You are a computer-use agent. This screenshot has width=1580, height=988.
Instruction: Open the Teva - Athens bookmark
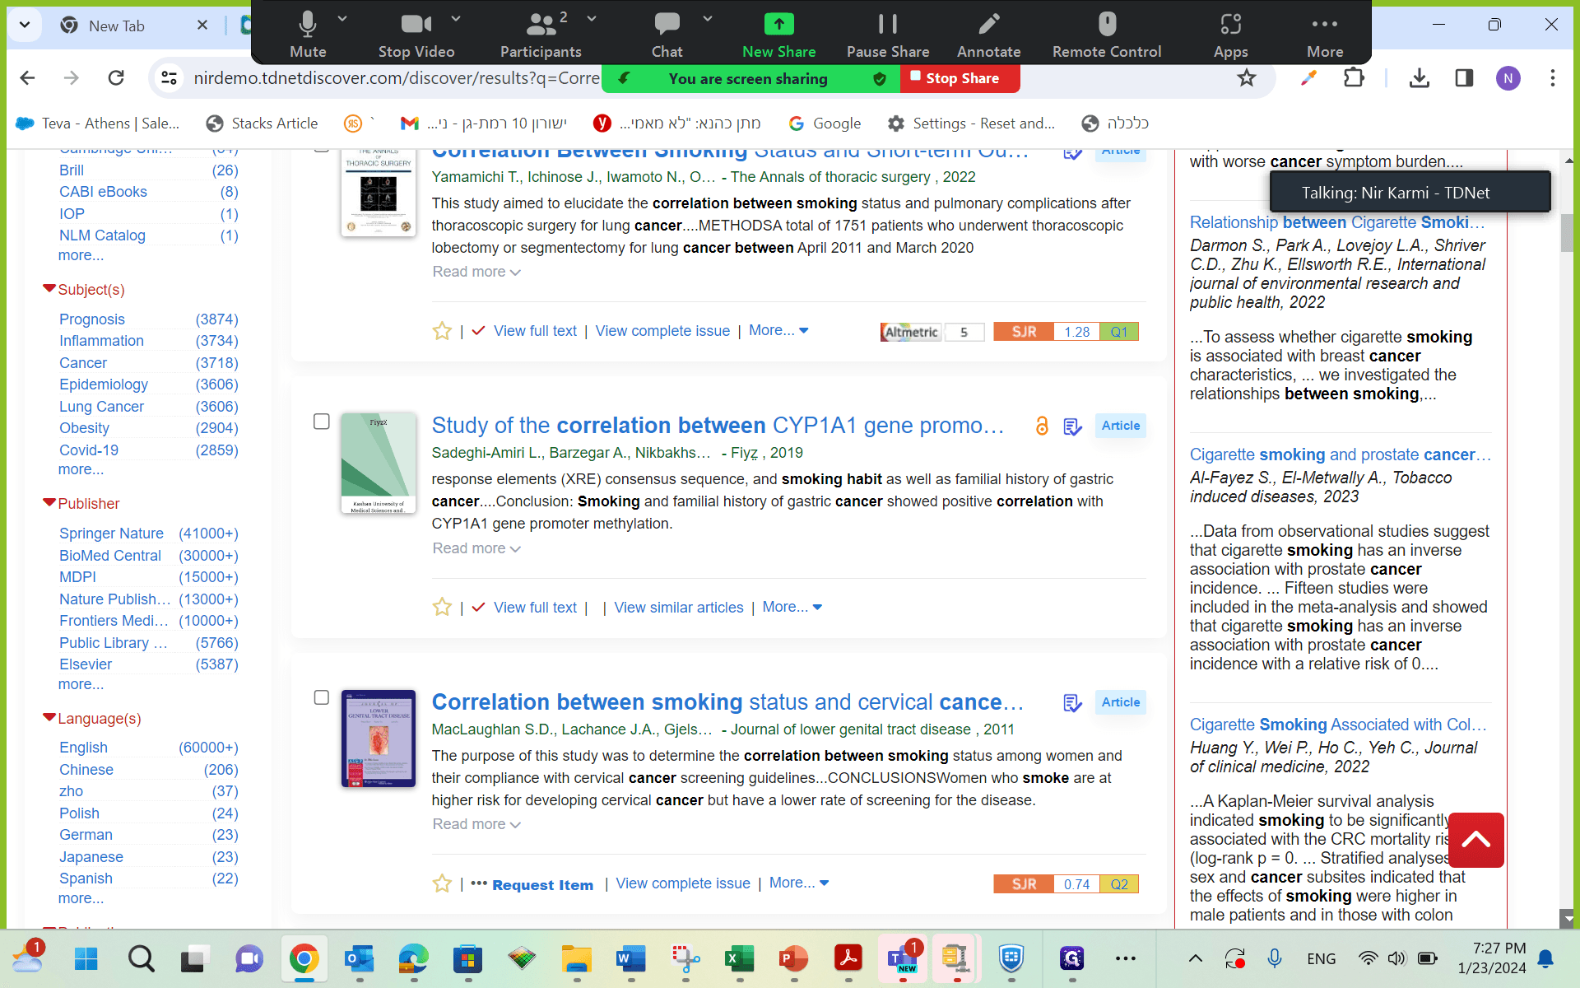pos(98,123)
